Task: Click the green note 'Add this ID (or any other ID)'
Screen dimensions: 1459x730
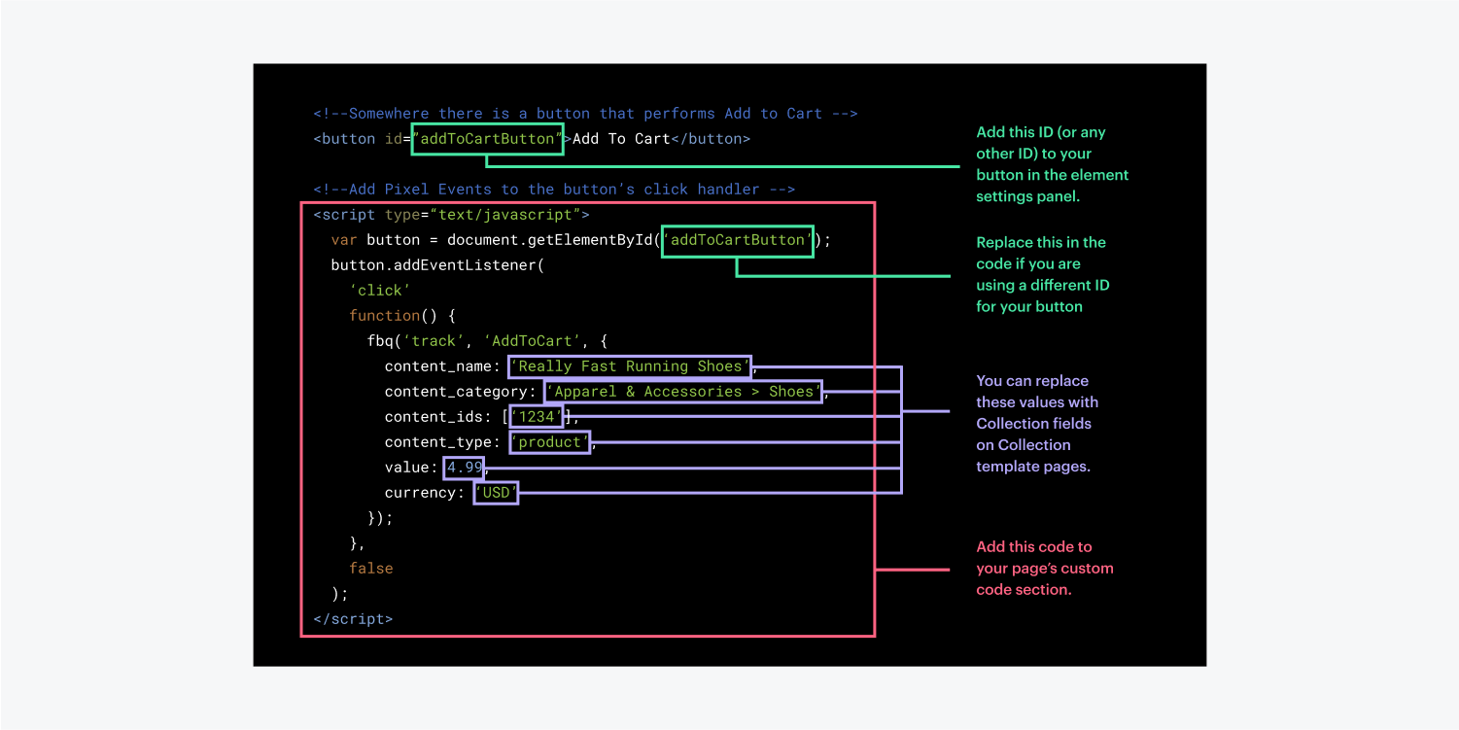Action: (x=1053, y=164)
